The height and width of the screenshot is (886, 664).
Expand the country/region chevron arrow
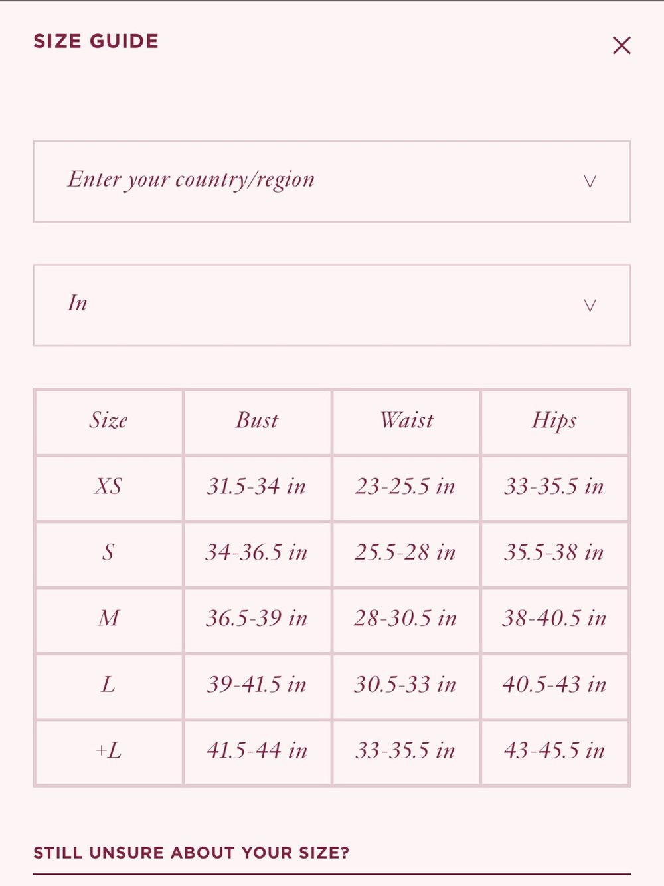point(590,181)
